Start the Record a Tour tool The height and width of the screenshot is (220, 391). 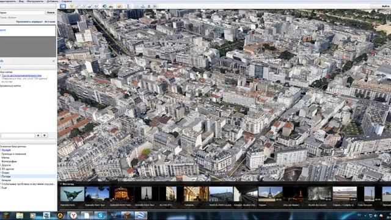coord(96,6)
